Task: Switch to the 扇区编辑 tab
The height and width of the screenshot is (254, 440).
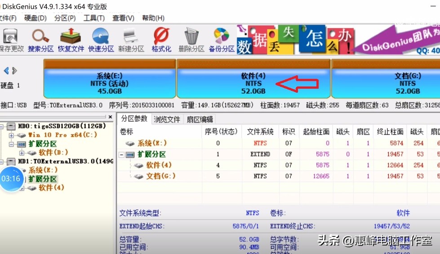Action: (x=200, y=120)
